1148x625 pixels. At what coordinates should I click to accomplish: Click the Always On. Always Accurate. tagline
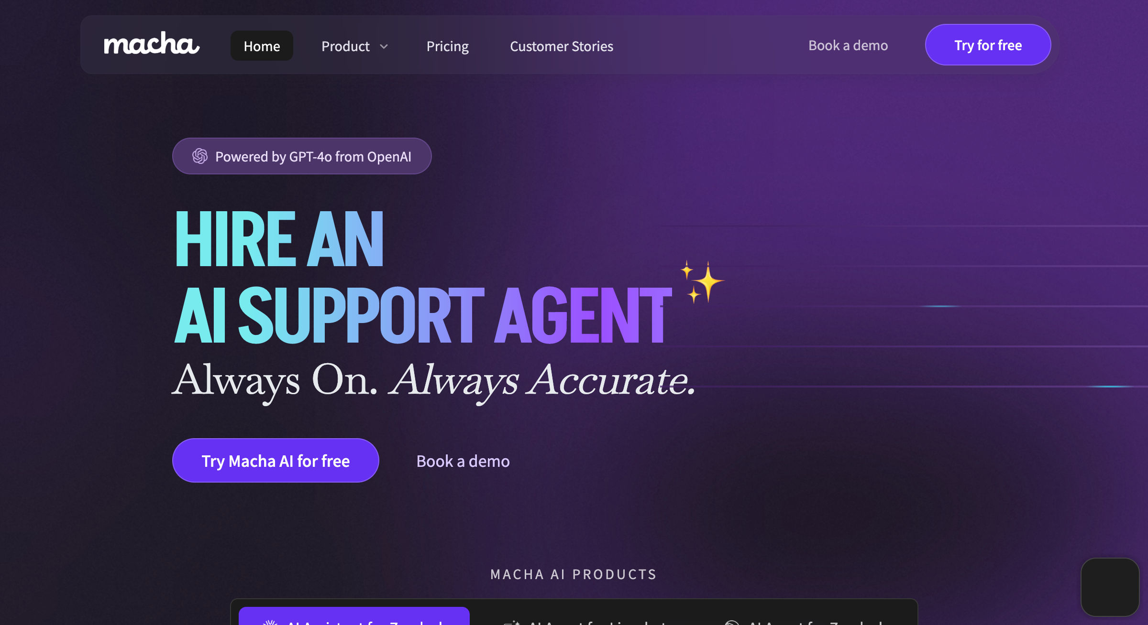tap(433, 381)
